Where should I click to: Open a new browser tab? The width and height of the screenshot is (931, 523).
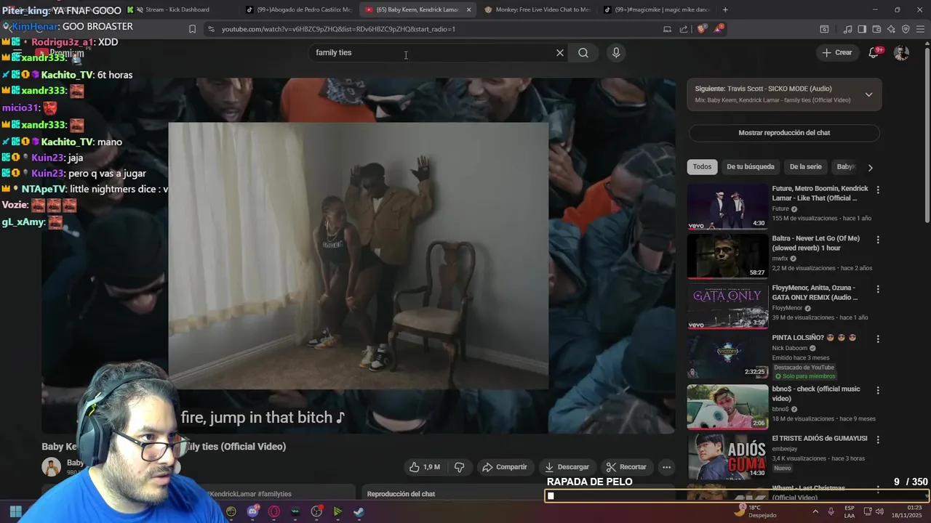[725, 9]
